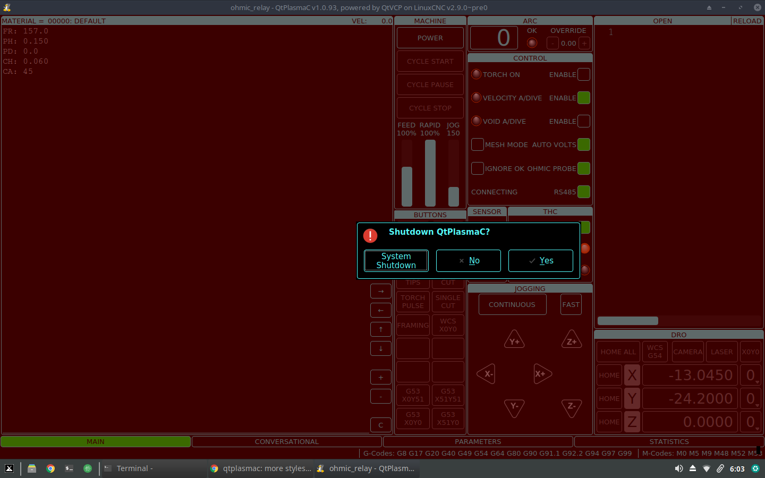Click the start menu X icon
The image size is (765, 478).
point(9,468)
